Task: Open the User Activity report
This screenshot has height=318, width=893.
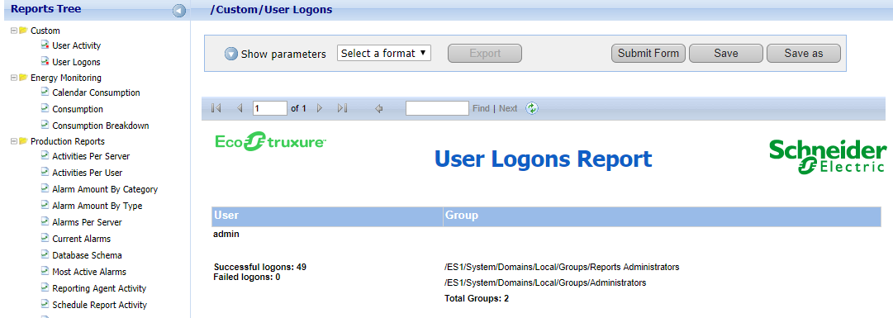Action: [x=76, y=45]
